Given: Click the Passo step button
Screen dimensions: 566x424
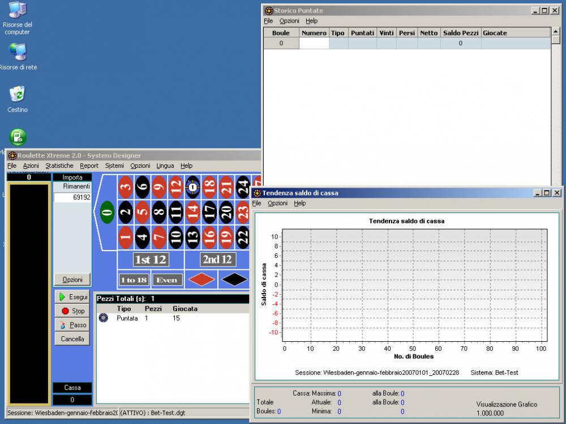Looking at the screenshot, I should [72, 325].
